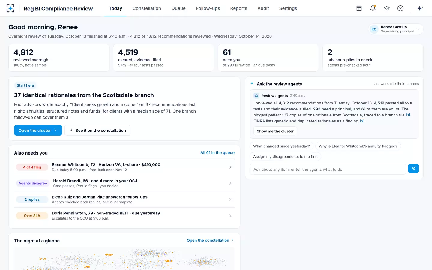Open the Settings tab
This screenshot has height=270, width=432.
point(288,8)
